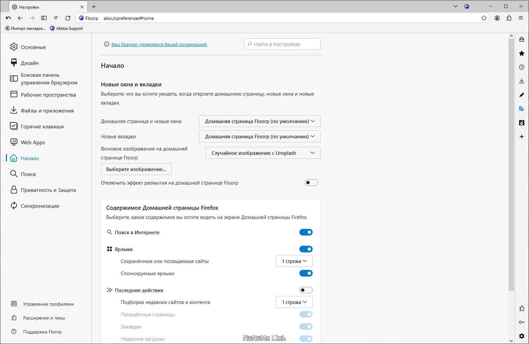The width and height of the screenshot is (529, 344).
Task: Open Поддержка Floorp help link
Action: click(36, 332)
